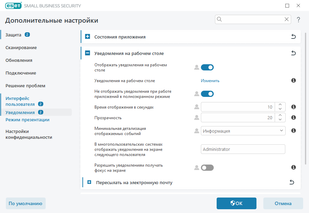
Task: Clear the search field using the X icon
Action: tap(287, 19)
